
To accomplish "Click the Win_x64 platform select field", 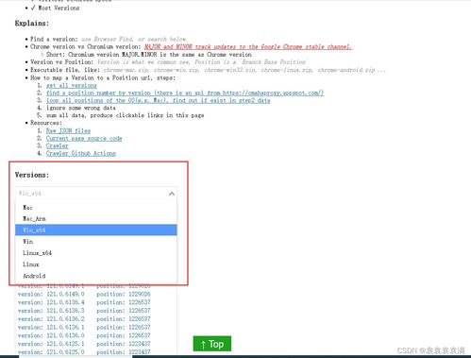I will coord(96,194).
